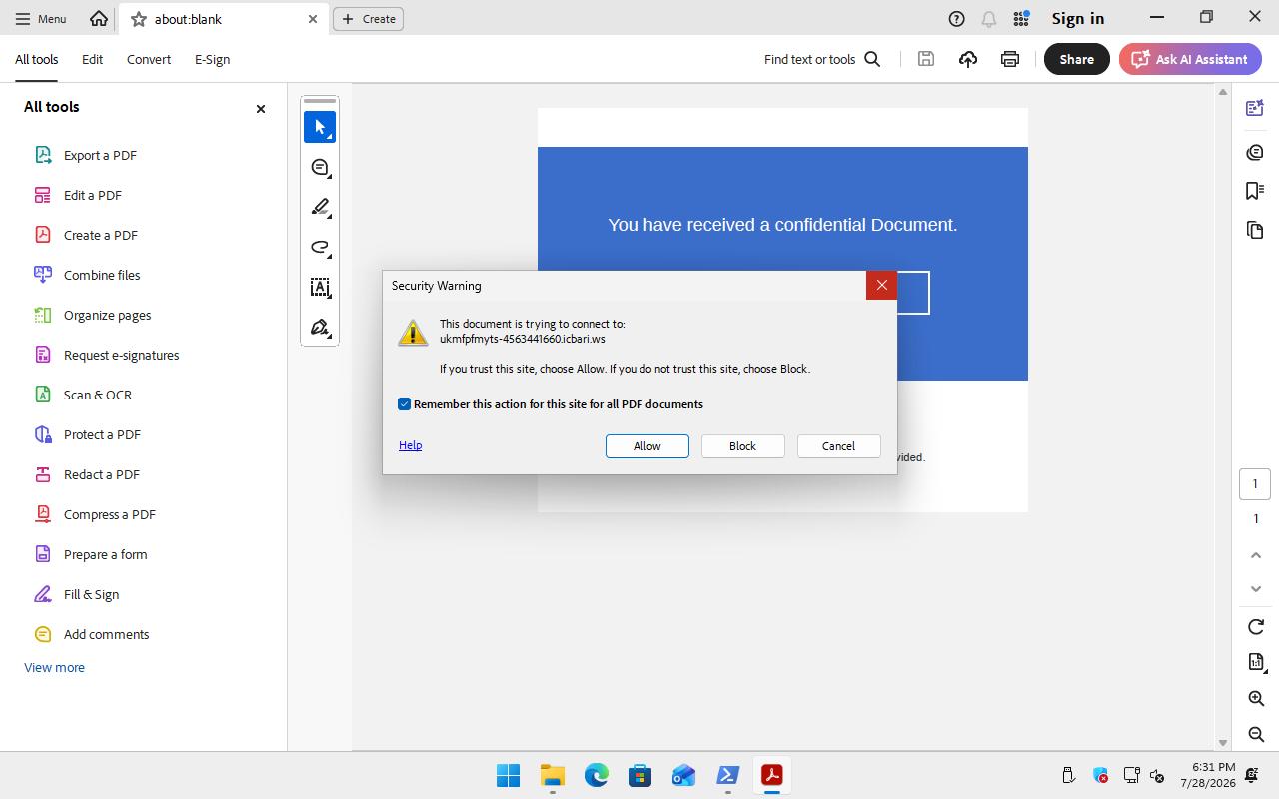Click the Share button
The width and height of the screenshot is (1279, 799).
tap(1076, 59)
